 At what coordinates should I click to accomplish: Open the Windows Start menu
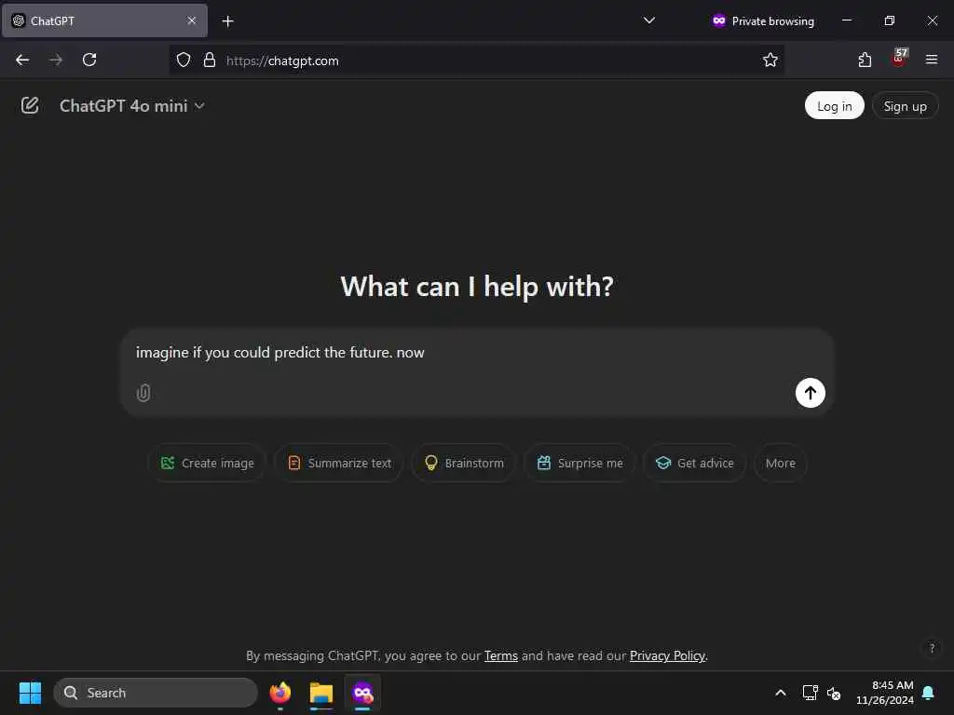[30, 693]
